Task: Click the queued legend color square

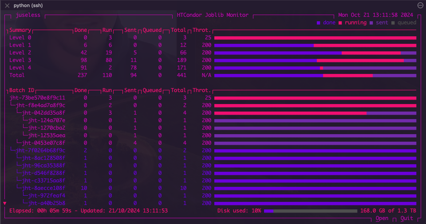Action: point(393,23)
